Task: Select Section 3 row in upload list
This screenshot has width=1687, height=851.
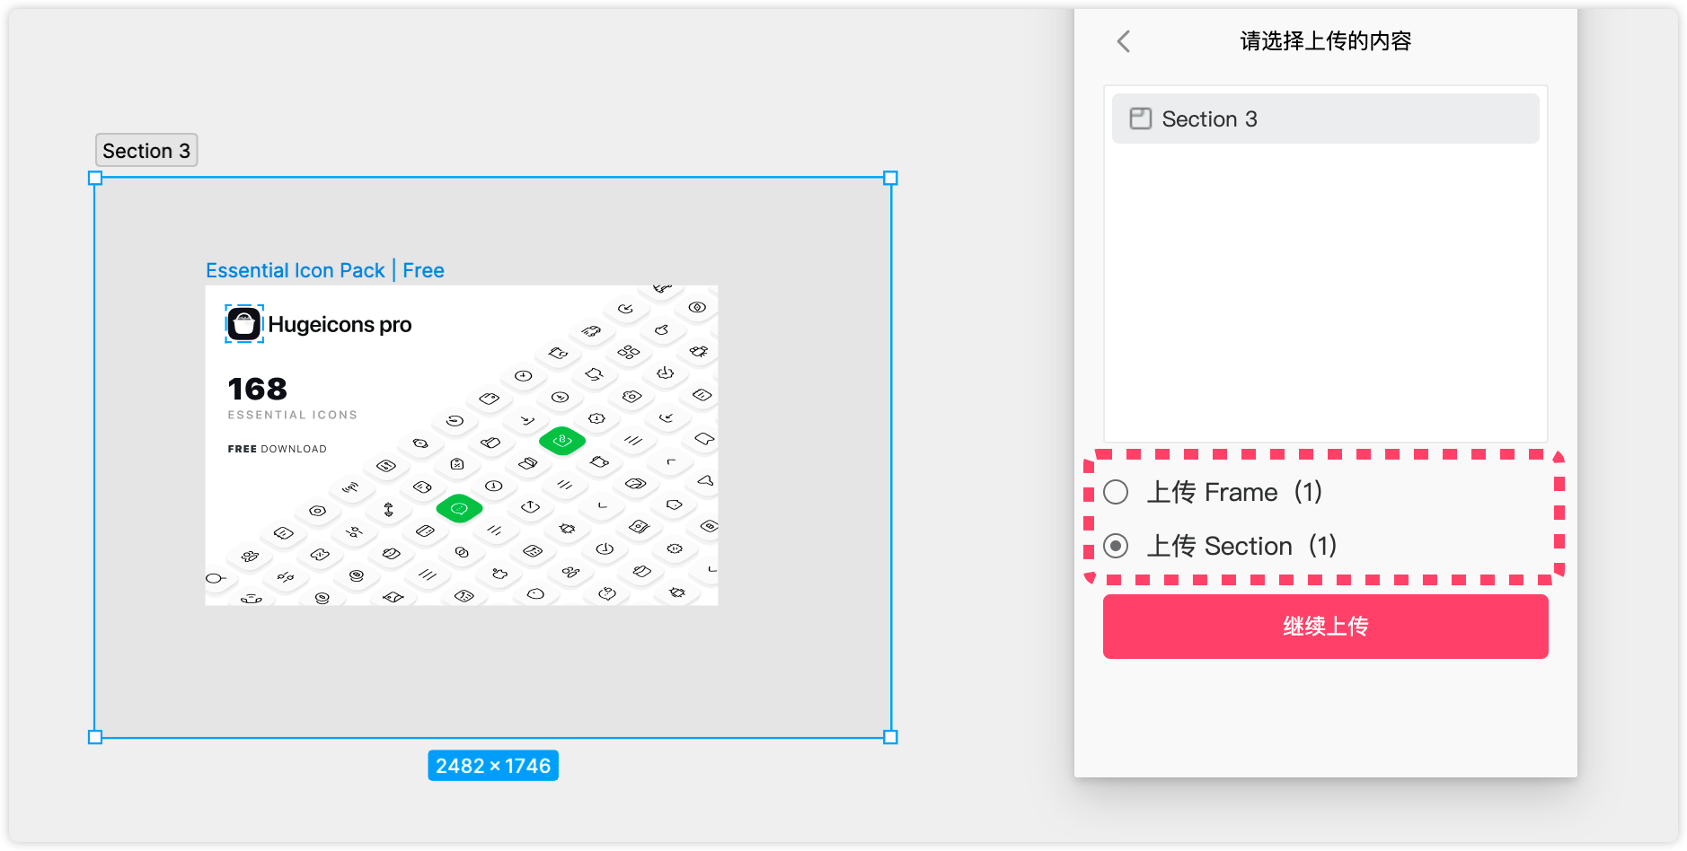Action: tap(1325, 118)
